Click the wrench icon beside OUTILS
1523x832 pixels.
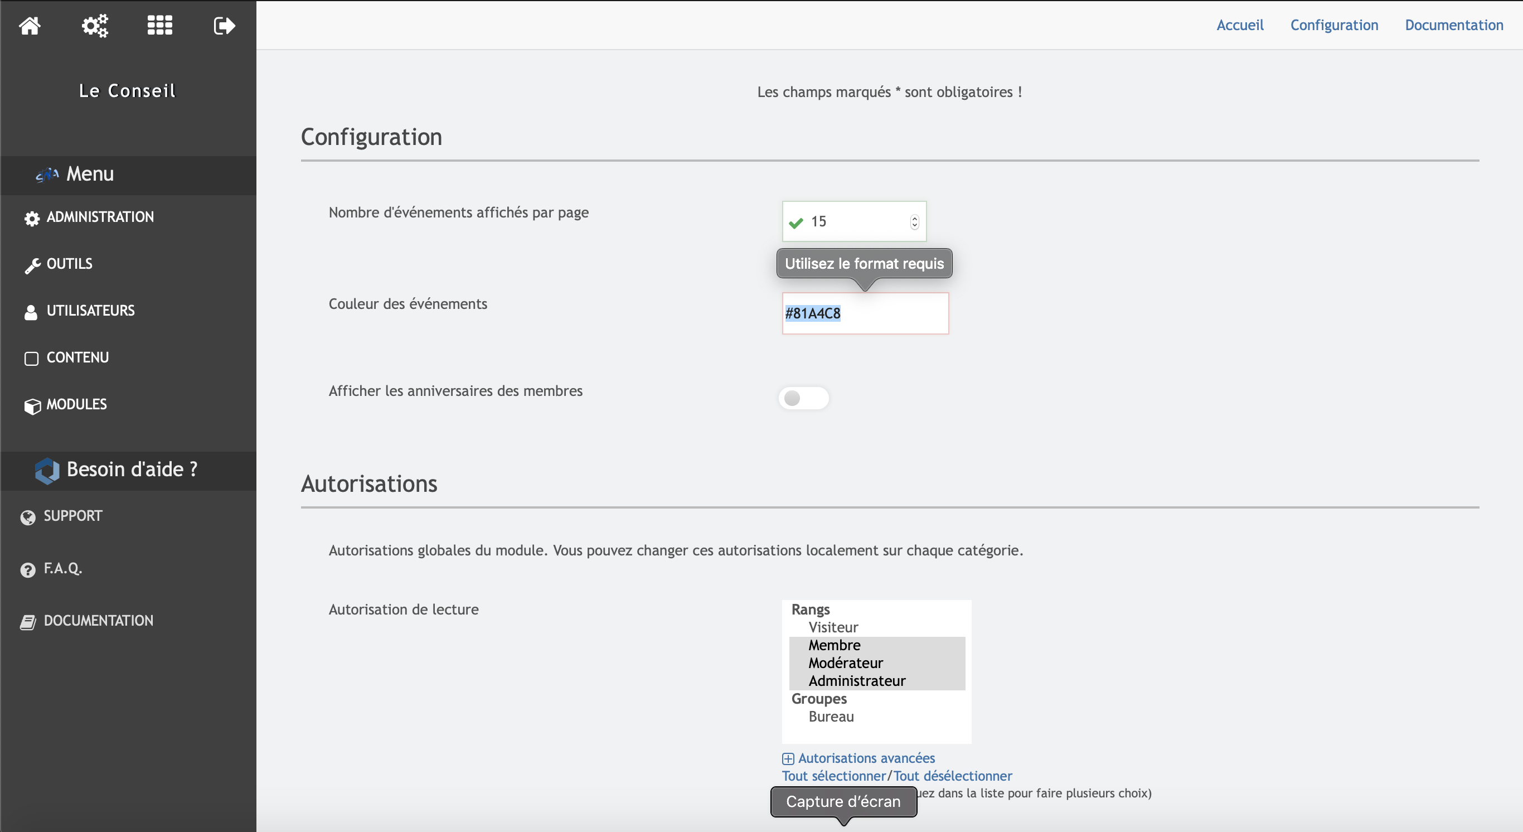(32, 265)
